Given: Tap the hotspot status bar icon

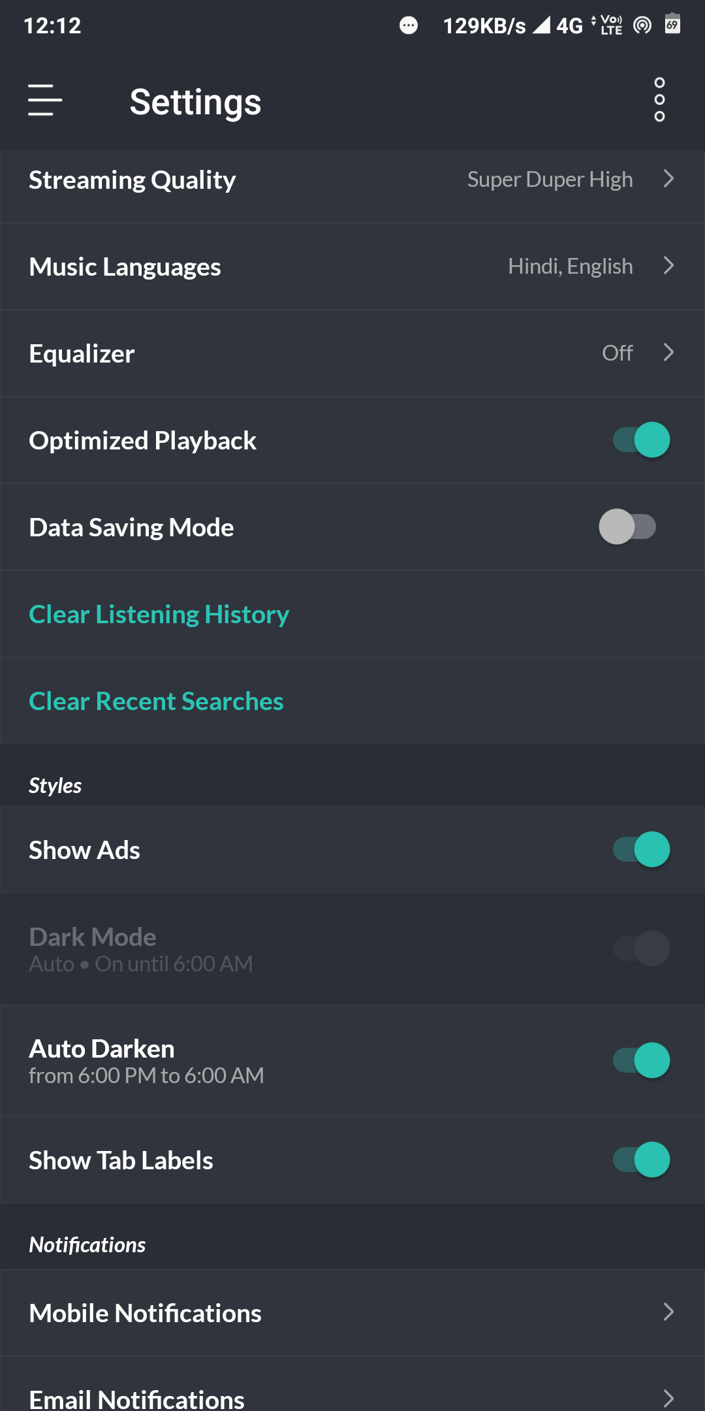Looking at the screenshot, I should [x=642, y=25].
